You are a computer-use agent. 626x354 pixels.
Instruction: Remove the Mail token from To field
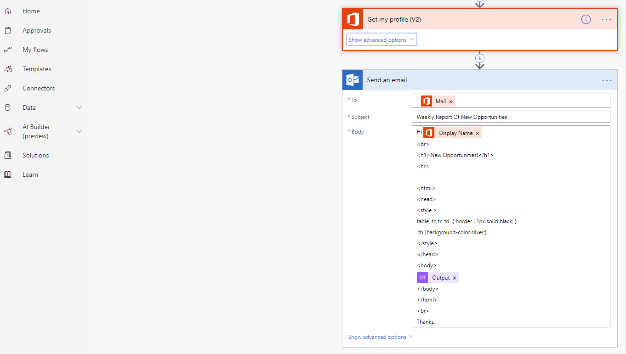pyautogui.click(x=451, y=101)
